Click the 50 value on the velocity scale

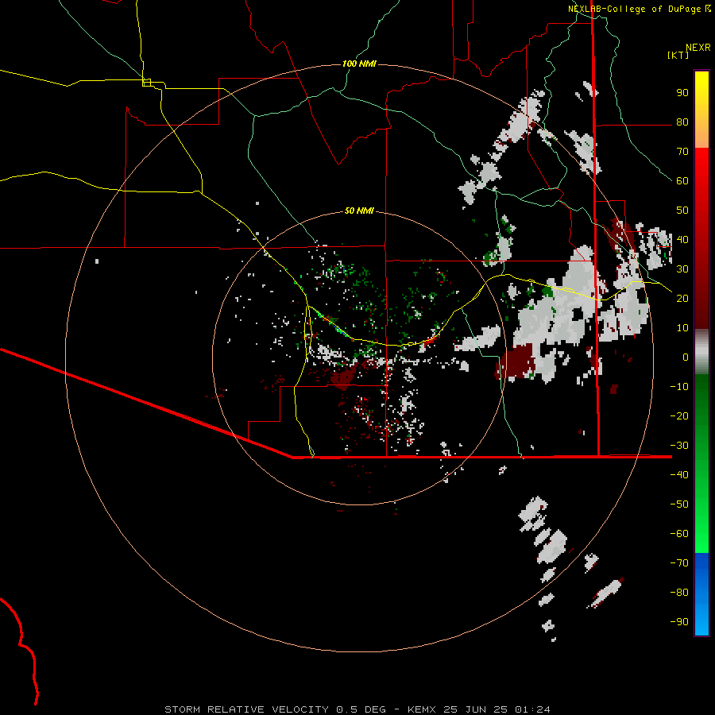coord(682,211)
